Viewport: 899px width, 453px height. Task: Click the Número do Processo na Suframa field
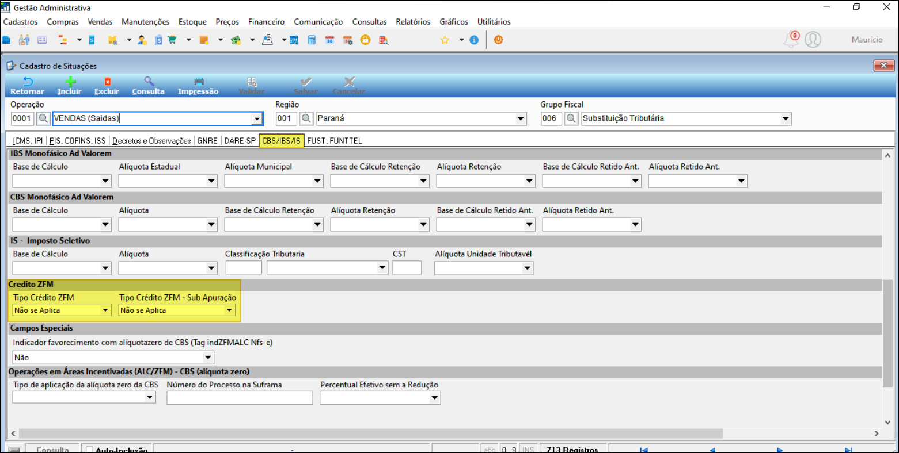[240, 398]
